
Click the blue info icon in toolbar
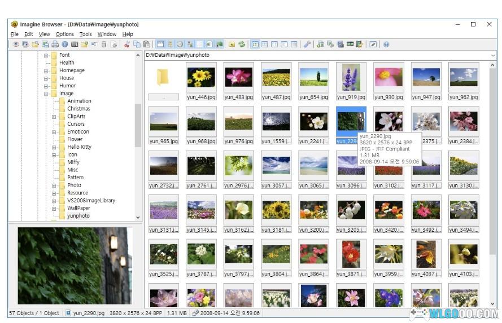[x=65, y=44]
